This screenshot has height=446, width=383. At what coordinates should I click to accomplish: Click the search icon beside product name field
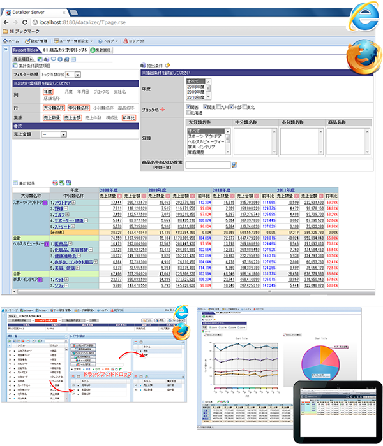coord(234,164)
